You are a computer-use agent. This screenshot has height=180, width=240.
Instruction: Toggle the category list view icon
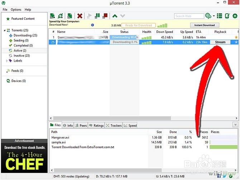(x=220, y=16)
